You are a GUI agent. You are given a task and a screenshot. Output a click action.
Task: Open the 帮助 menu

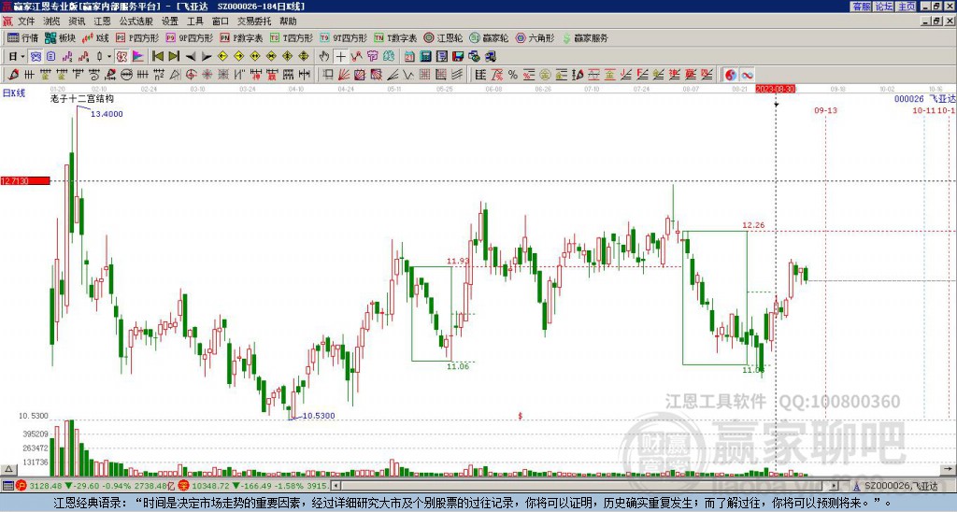tap(288, 21)
